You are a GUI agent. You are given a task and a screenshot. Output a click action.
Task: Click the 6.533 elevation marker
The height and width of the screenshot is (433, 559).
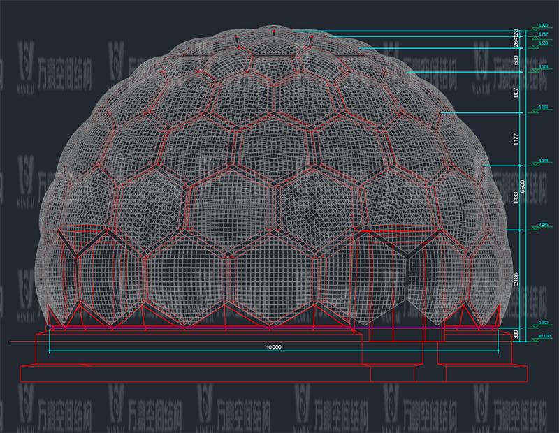543,43
